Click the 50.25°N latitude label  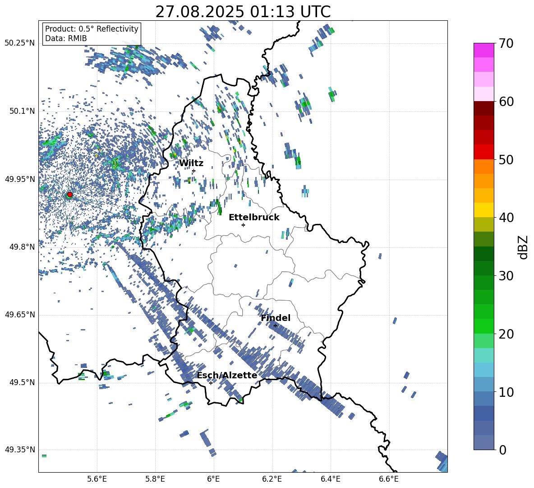[x=20, y=43]
